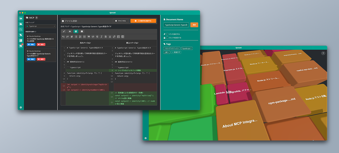Click the Document Name input field
339x153 pixels.
(176, 25)
